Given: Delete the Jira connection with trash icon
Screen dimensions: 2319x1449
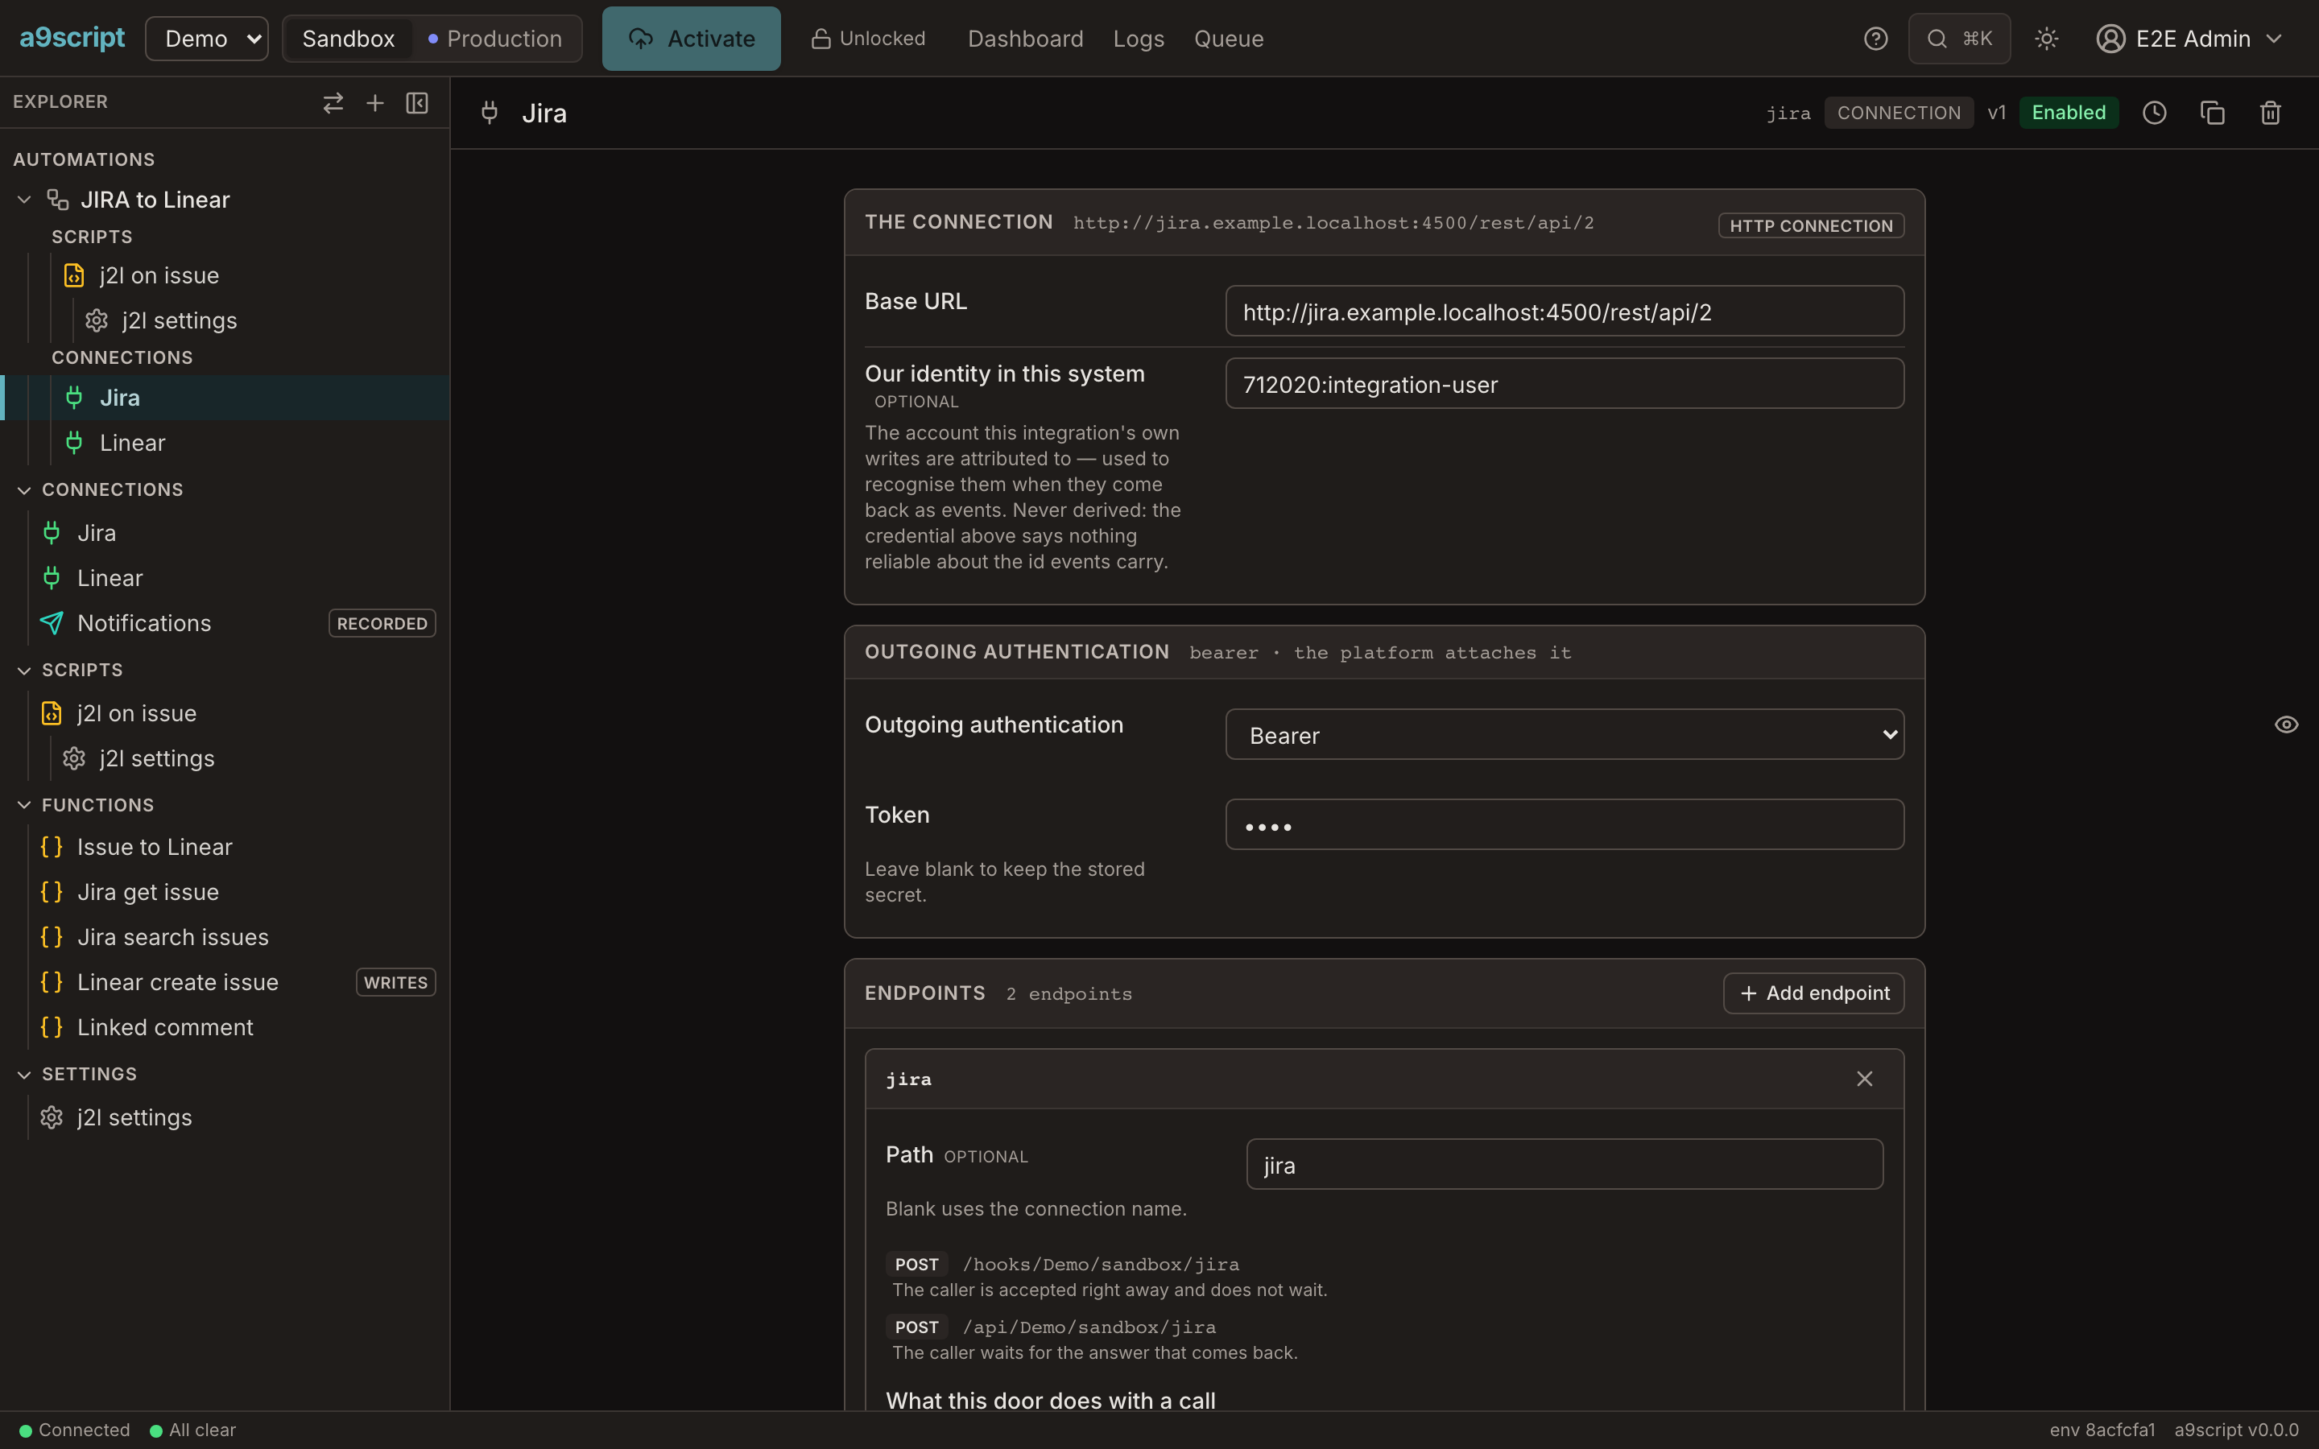Looking at the screenshot, I should [2270, 113].
